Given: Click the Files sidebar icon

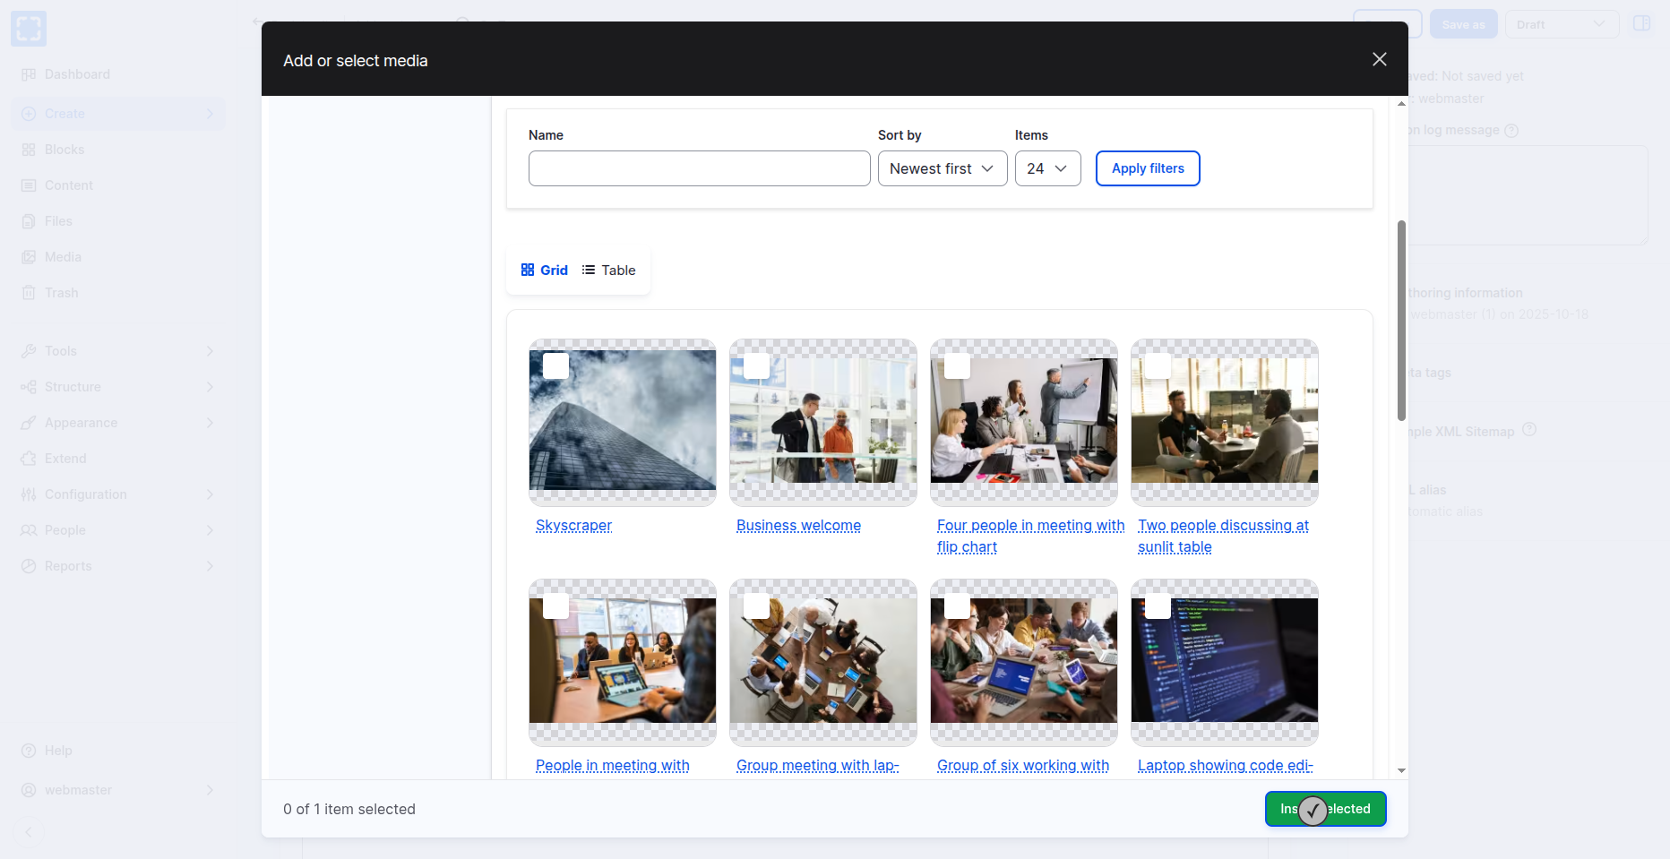Looking at the screenshot, I should pos(29,221).
